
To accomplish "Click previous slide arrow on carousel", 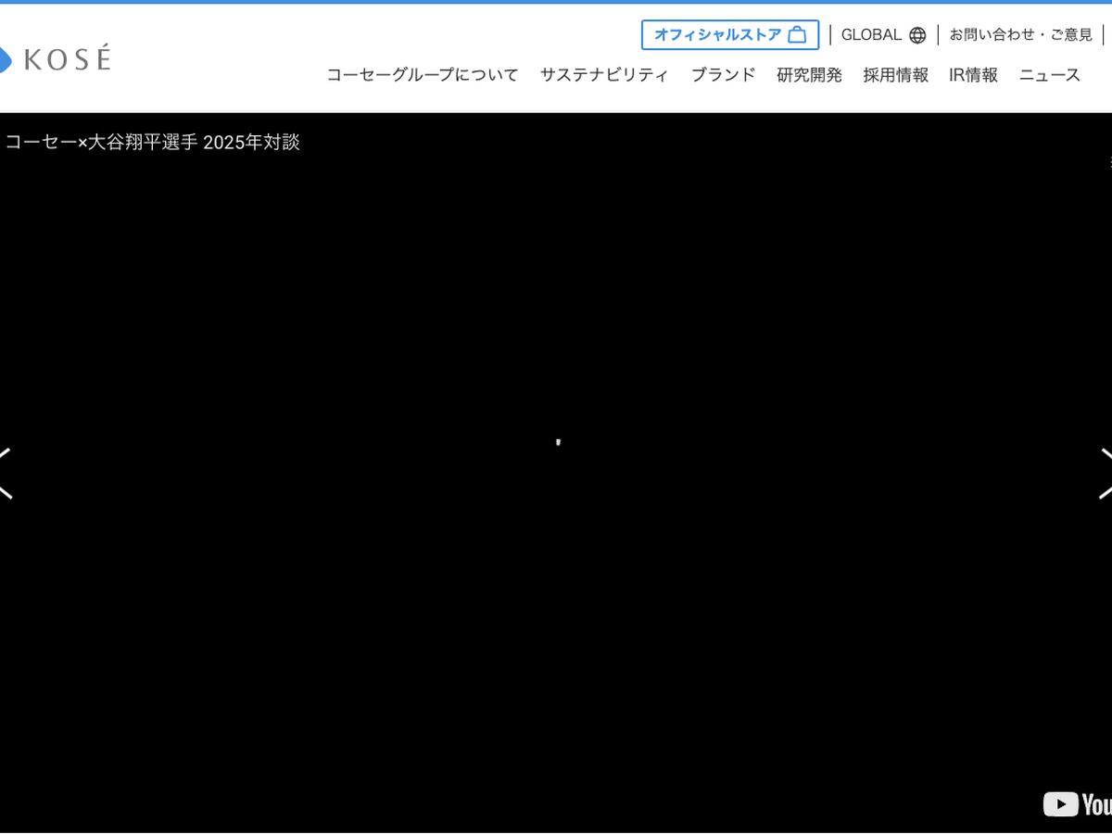I will click(x=6, y=474).
